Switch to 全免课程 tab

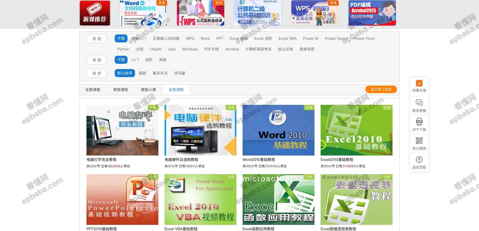pyautogui.click(x=176, y=90)
